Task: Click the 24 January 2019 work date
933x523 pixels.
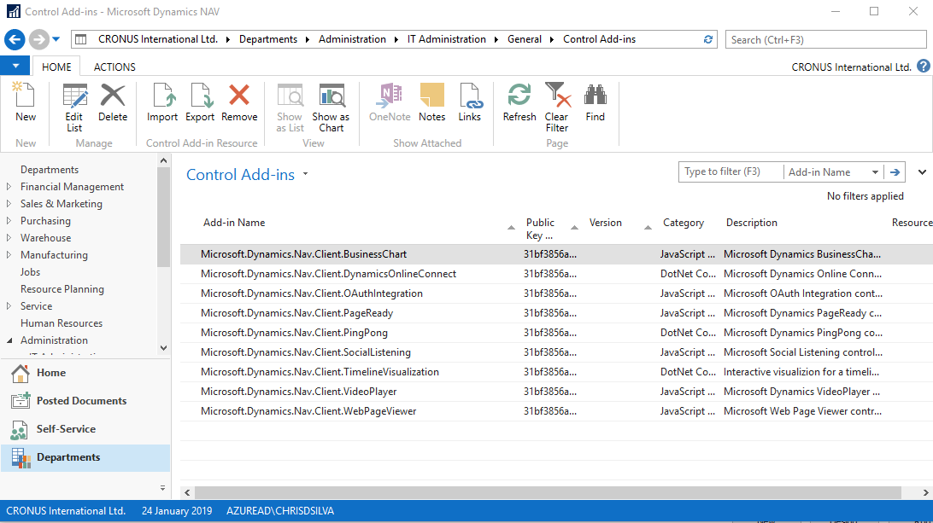Action: (x=177, y=511)
